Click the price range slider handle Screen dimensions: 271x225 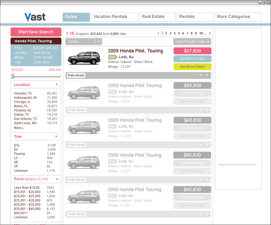12,76
